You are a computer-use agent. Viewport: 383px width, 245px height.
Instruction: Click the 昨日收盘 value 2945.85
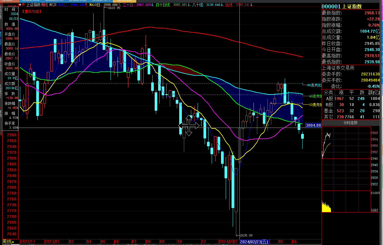click(x=372, y=43)
